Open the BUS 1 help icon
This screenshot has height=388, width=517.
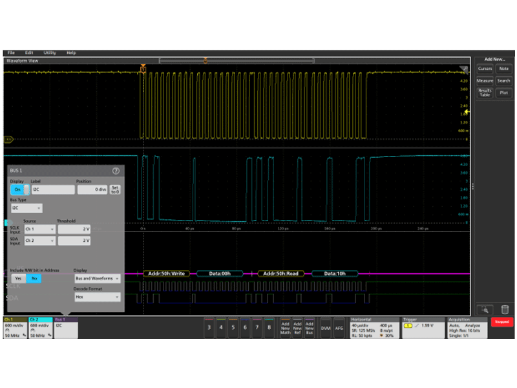click(116, 171)
